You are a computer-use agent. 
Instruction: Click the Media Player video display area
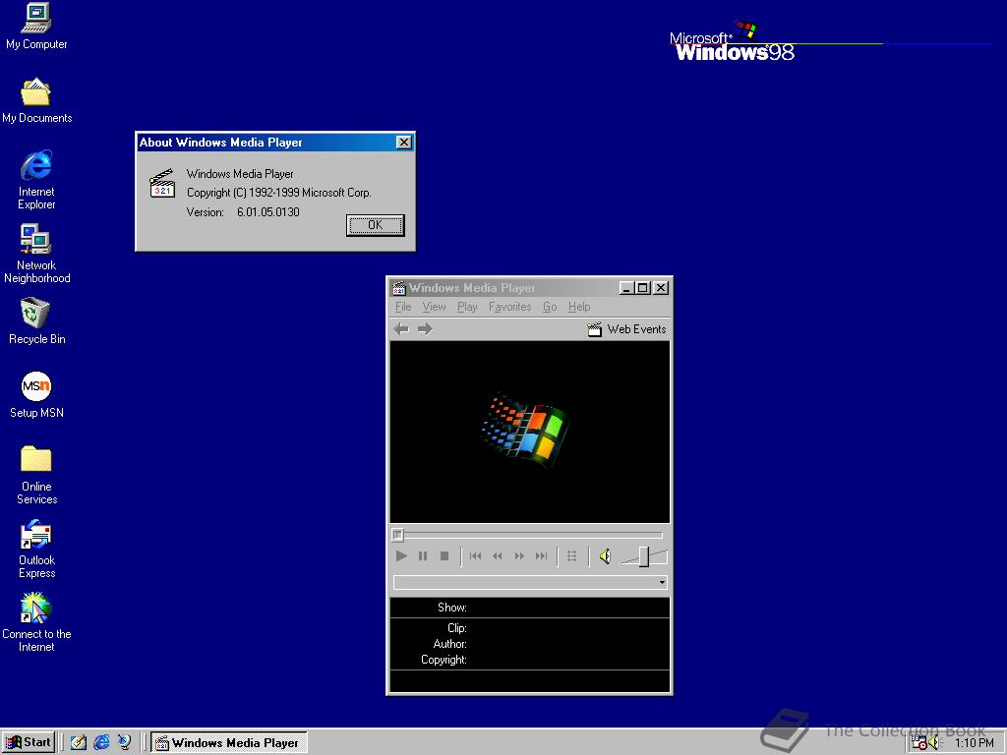530,433
